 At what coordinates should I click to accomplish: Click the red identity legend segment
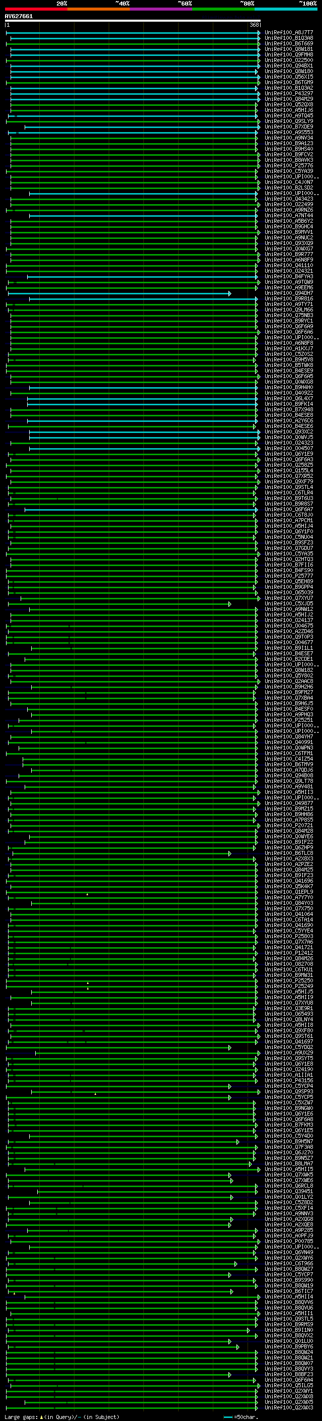pyautogui.click(x=36, y=9)
